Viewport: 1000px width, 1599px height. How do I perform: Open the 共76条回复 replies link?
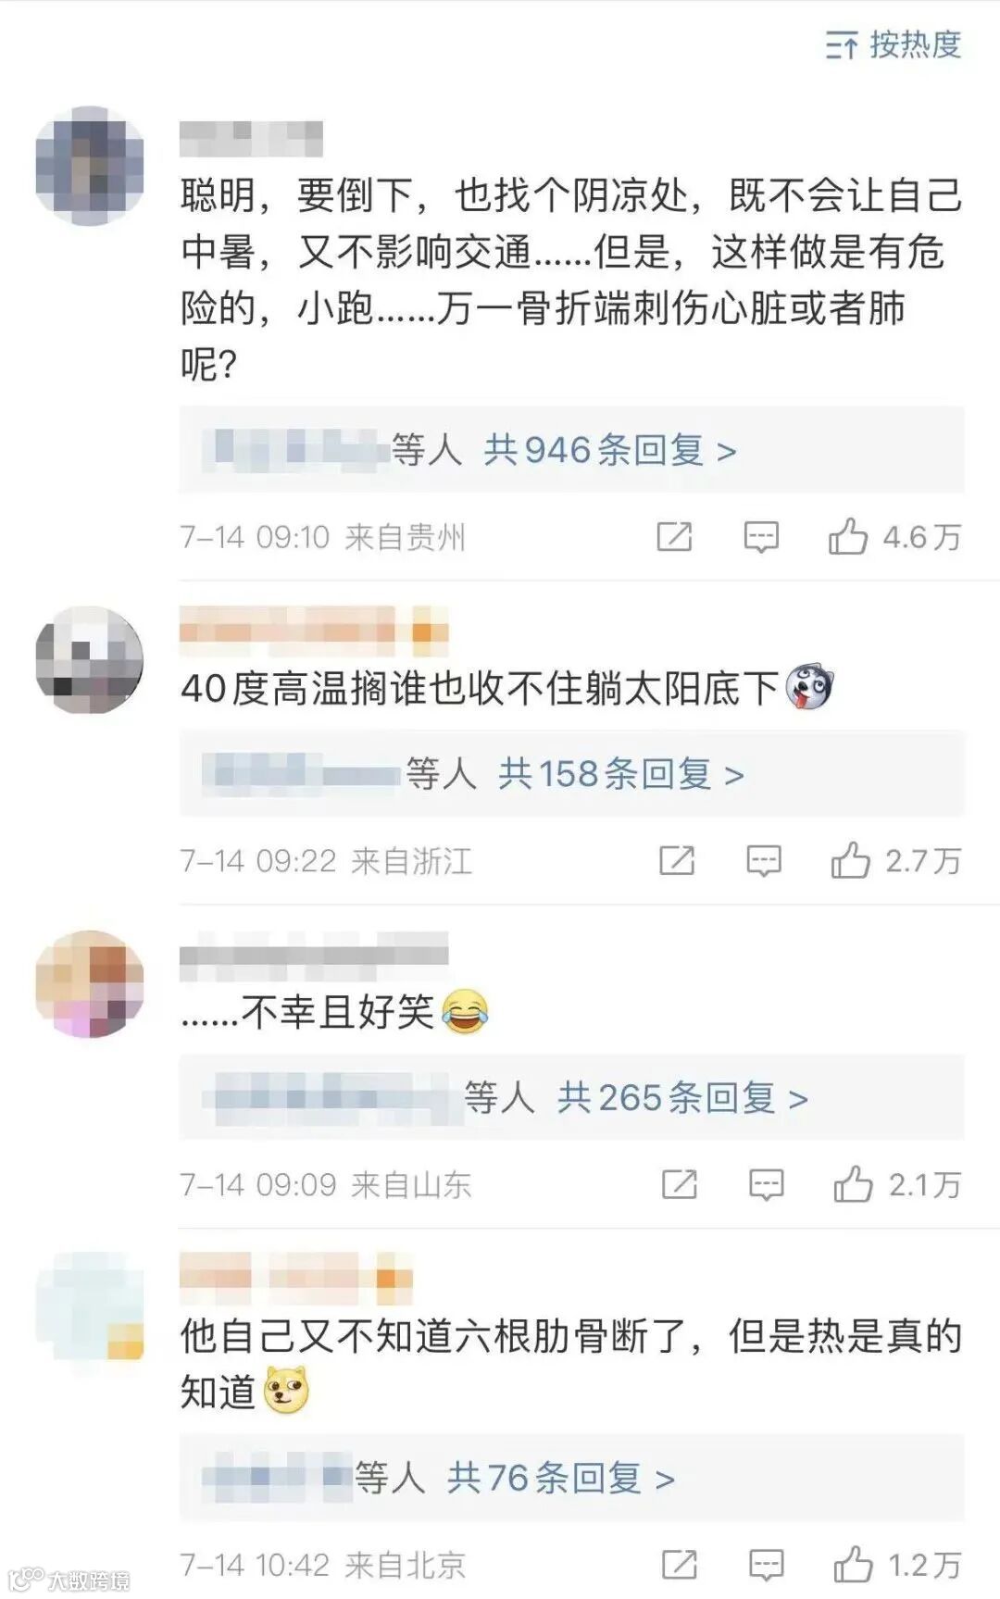pos(560,1478)
